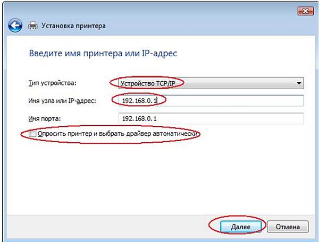Click the 'Опросить принтер и выбрать драйвер автоматически' label
The height and width of the screenshot is (242, 319).
point(117,134)
